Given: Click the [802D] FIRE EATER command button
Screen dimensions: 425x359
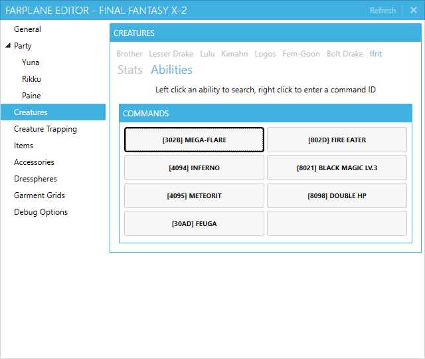Looking at the screenshot, I should tap(337, 140).
